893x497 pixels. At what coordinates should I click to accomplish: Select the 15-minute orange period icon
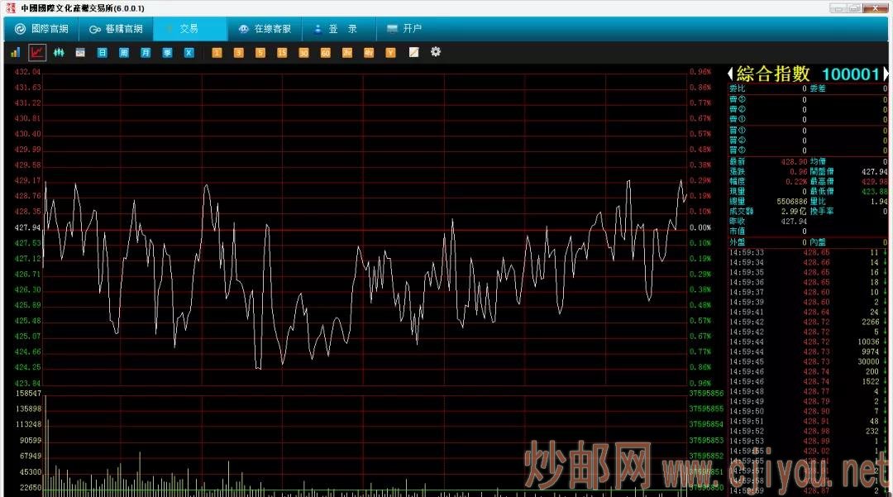[x=282, y=52]
